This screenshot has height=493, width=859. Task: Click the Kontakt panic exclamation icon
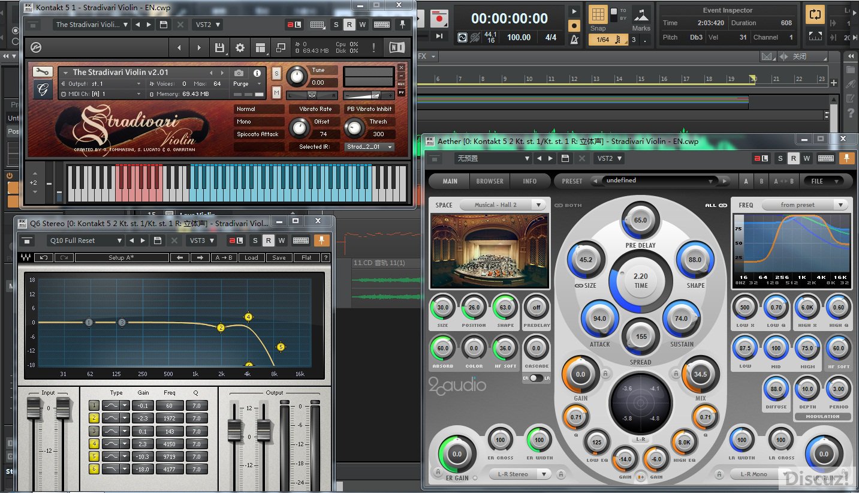coord(374,48)
